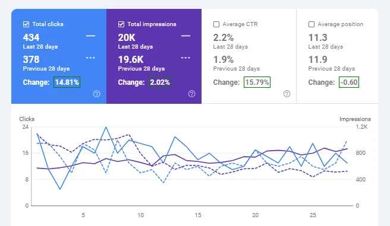Click the Clicks axis title
Image resolution: width=390 pixels, height=226 pixels.
[27, 119]
